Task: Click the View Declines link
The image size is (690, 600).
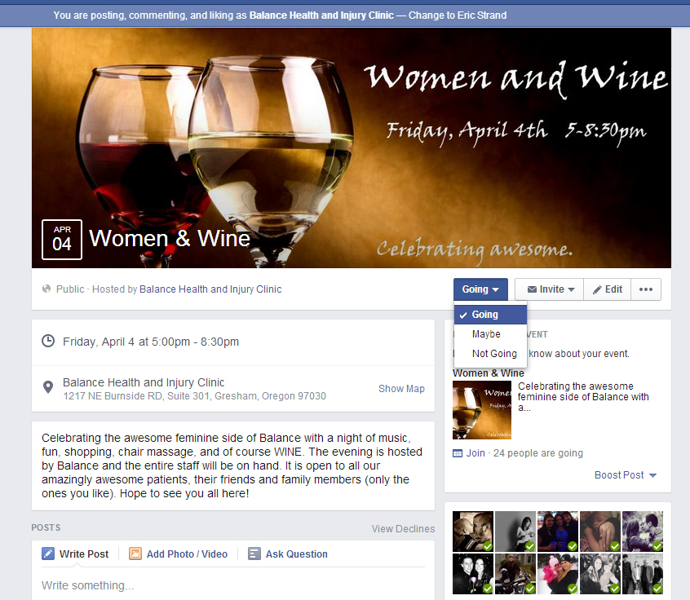Action: pyautogui.click(x=403, y=529)
